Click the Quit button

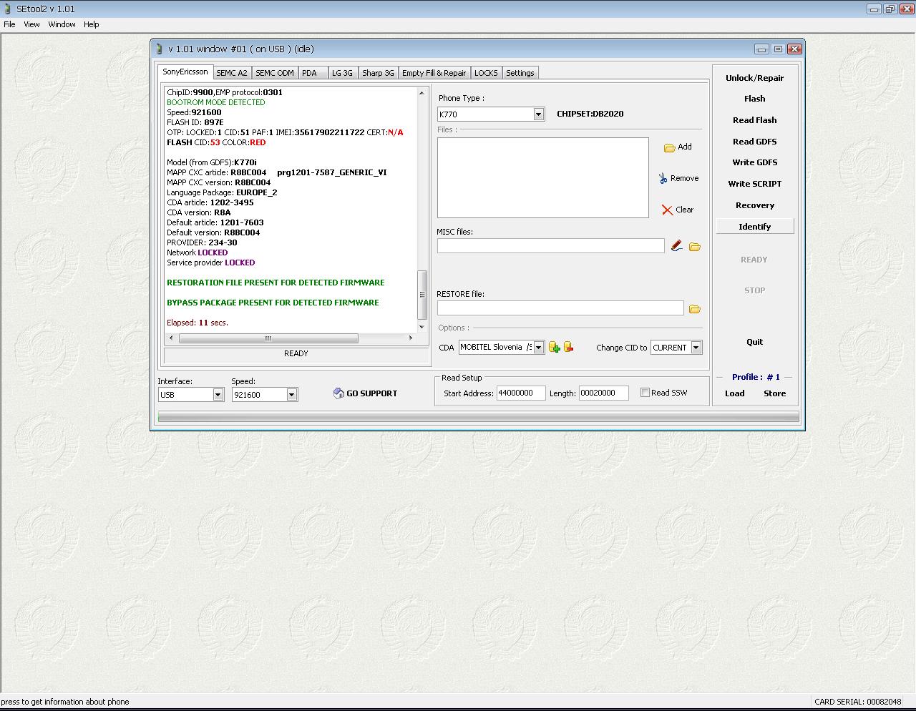pos(755,342)
